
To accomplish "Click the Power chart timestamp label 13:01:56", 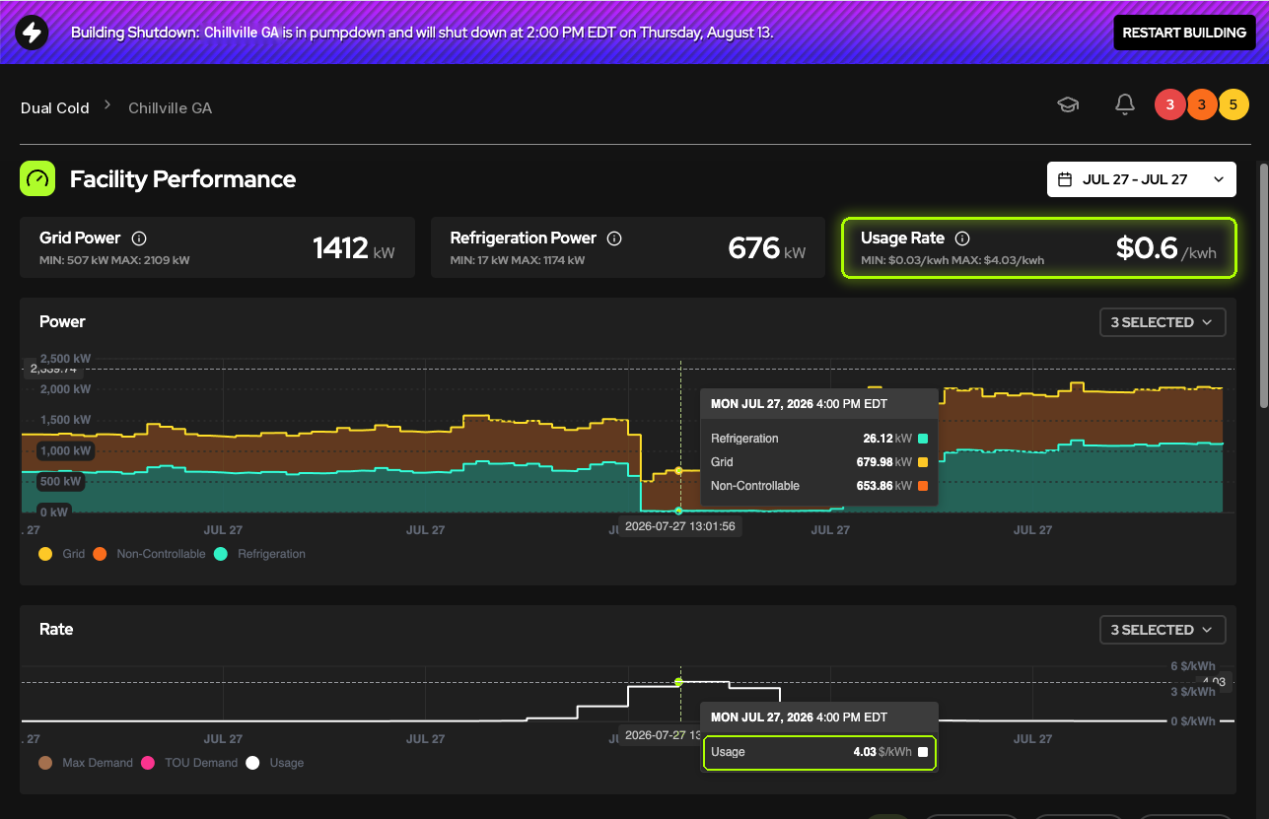I will click(679, 526).
